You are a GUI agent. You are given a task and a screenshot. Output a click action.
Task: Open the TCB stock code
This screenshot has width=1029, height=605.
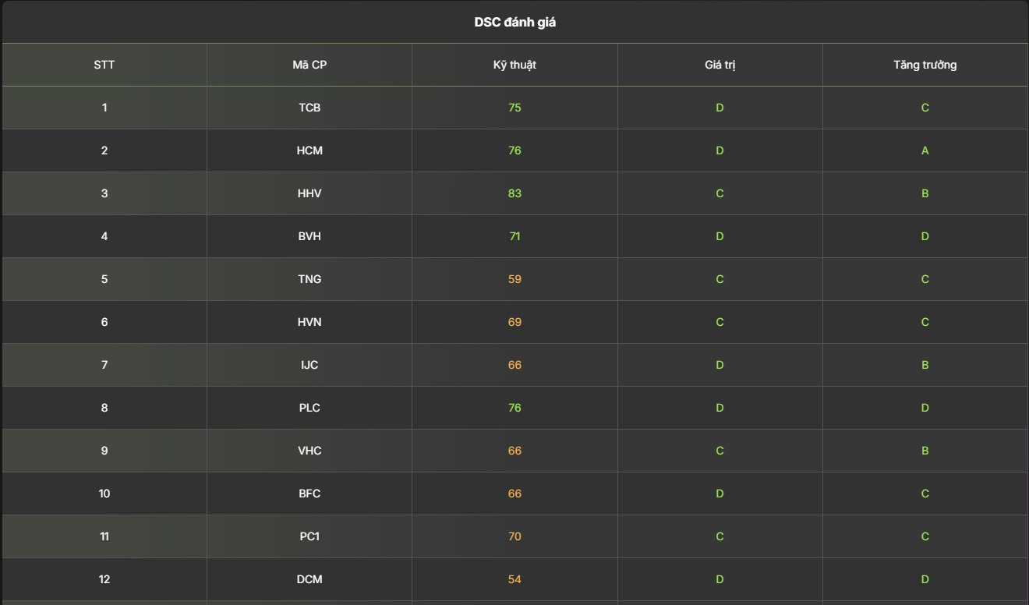click(x=309, y=108)
